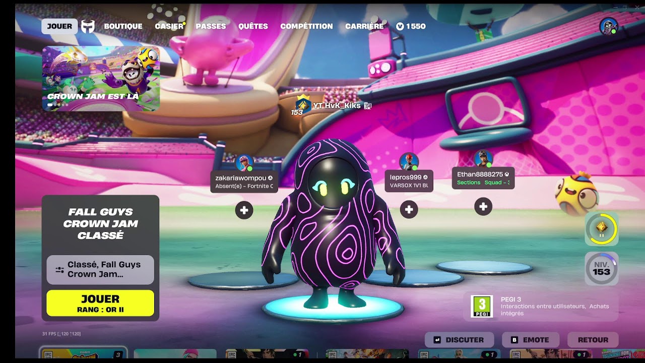645x363 pixels.
Task: Click Ethan8888275's friend avatar
Action: (x=483, y=158)
